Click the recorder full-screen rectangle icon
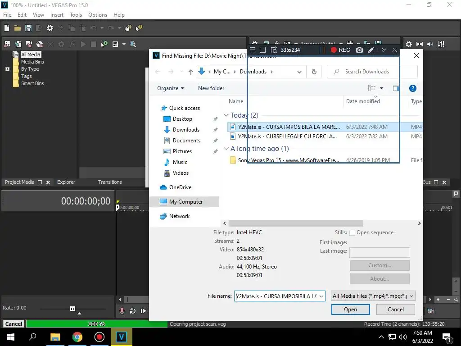 click(263, 50)
